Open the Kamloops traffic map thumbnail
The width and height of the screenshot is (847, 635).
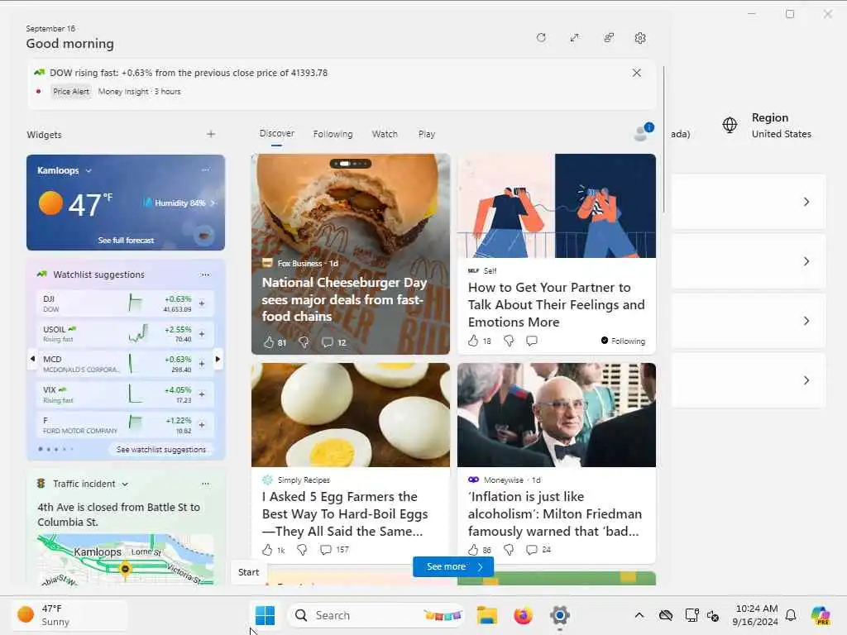pyautogui.click(x=126, y=559)
